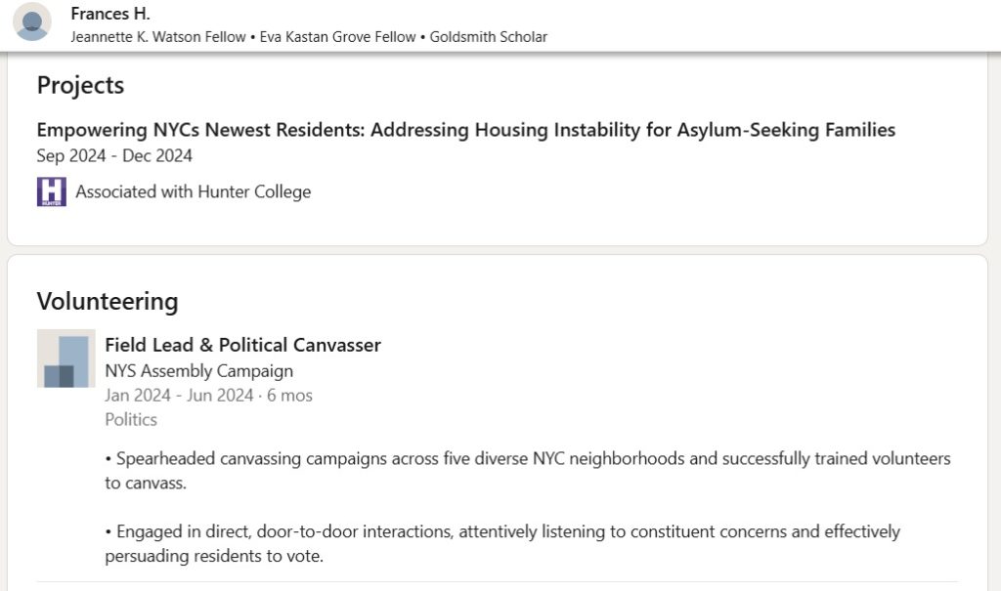Click the Jan 2024 - Jun 2024 date range
Image resolution: width=1001 pixels, height=591 pixels.
pyautogui.click(x=179, y=396)
